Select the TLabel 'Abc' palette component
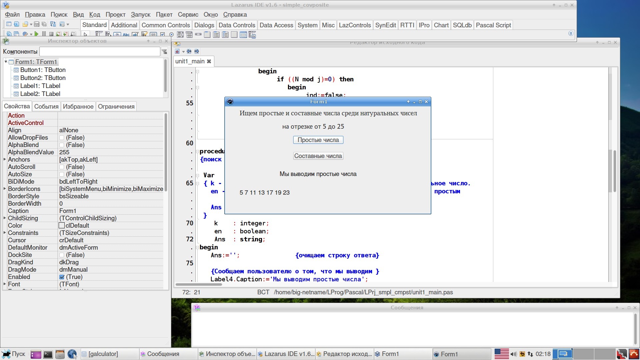This screenshot has height=360, width=640. [x=126, y=35]
